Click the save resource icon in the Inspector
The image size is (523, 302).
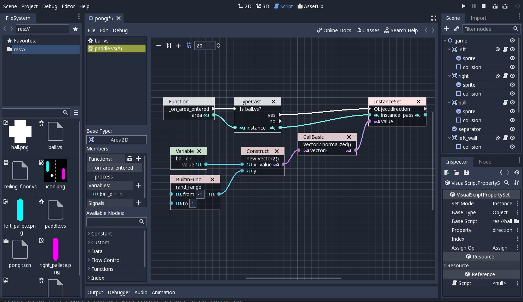(466, 172)
